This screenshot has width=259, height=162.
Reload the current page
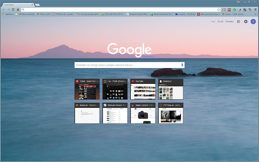click(13, 10)
